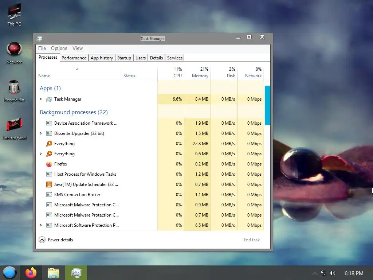This screenshot has height=280, width=373.
Task: Sort by Status column header
Action: (x=139, y=73)
